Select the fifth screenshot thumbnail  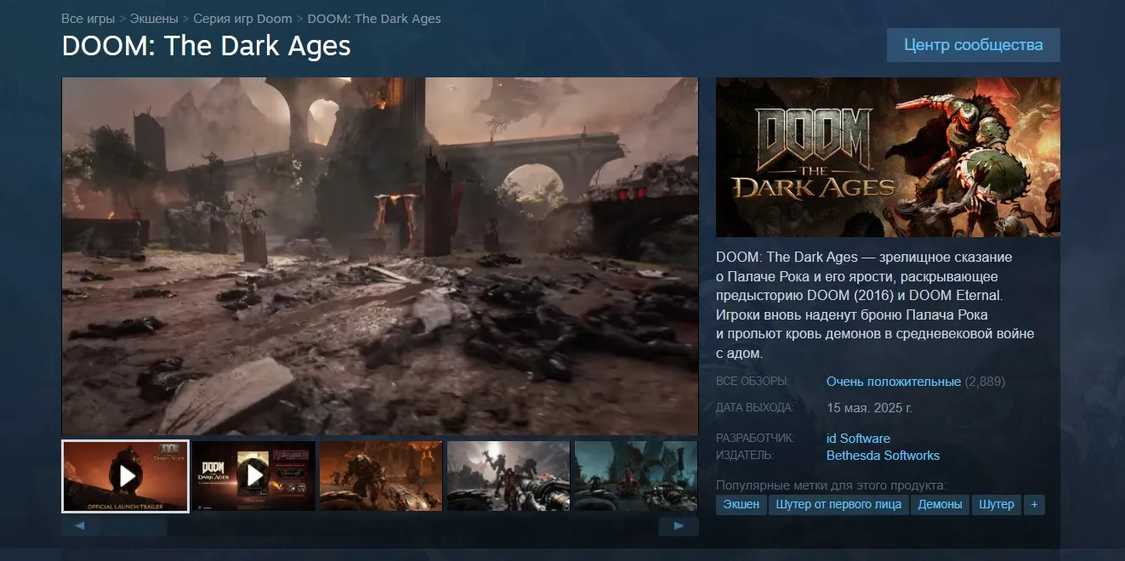point(636,476)
